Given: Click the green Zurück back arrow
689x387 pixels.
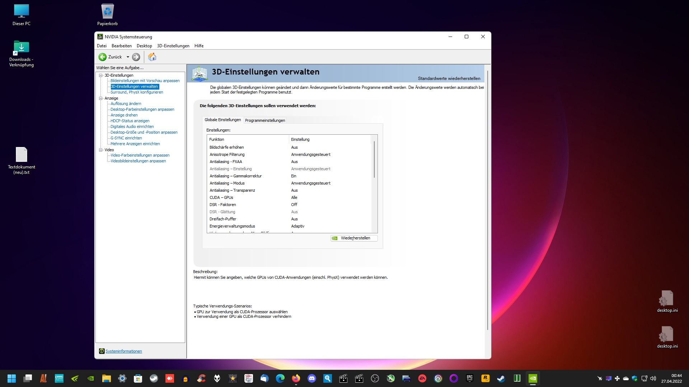Looking at the screenshot, I should (x=103, y=57).
